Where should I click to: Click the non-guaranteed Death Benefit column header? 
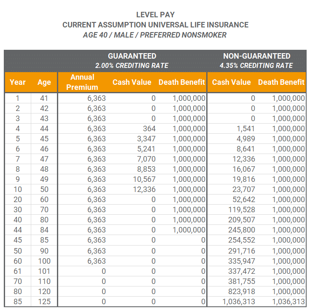[281, 82]
